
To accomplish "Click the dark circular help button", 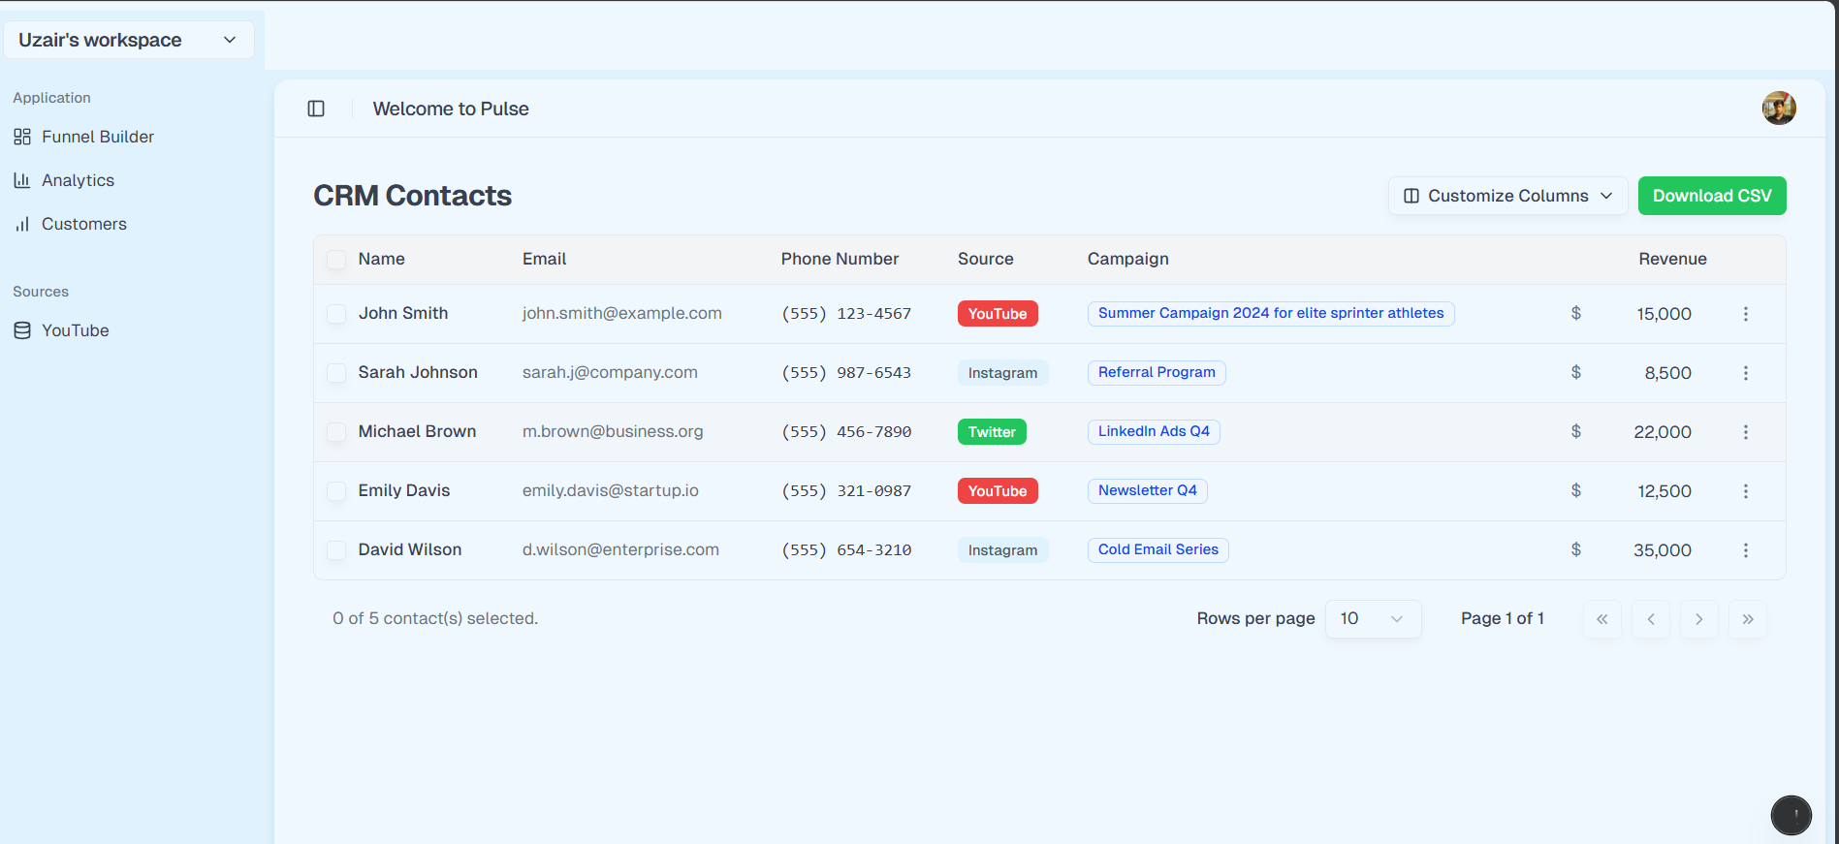I will [x=1791, y=815].
